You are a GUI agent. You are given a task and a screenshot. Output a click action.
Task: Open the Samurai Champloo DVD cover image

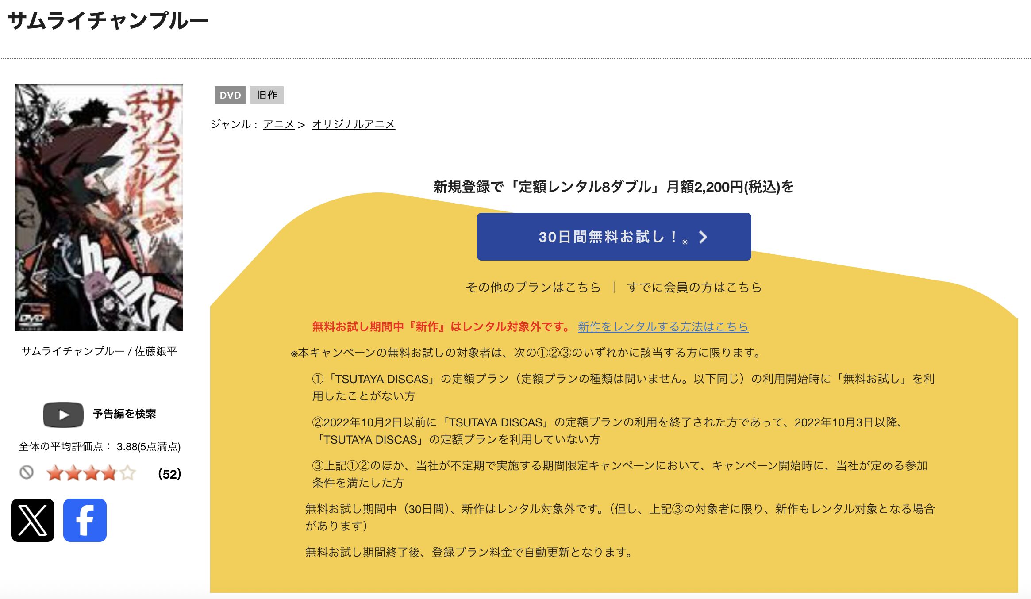(x=99, y=207)
